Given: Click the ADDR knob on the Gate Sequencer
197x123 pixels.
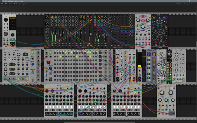Looking at the screenshot, I should click(51, 80).
